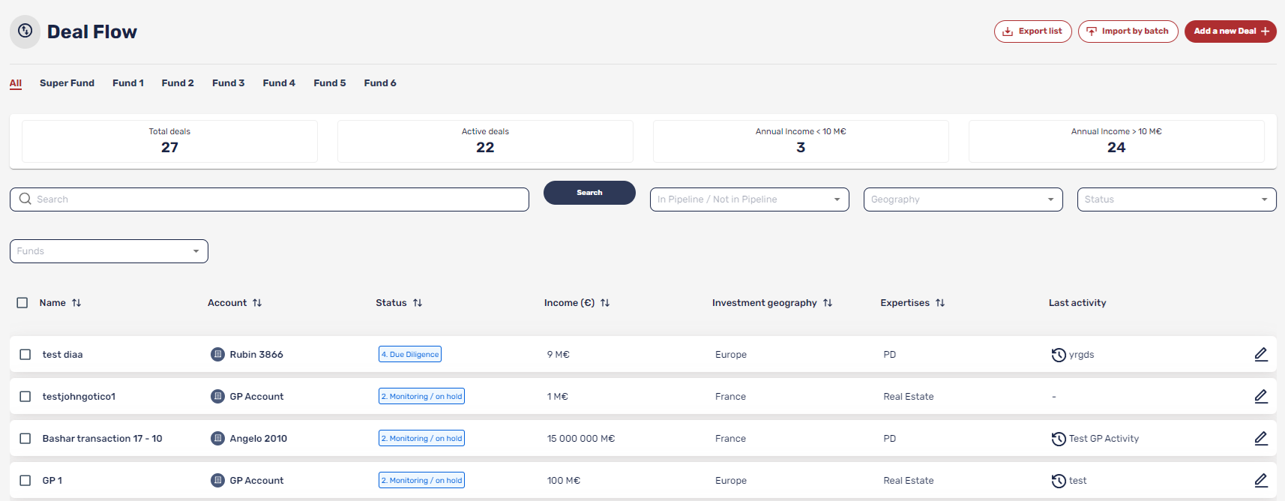The width and height of the screenshot is (1285, 501).
Task: Open the Geography filter dropdown
Action: [963, 199]
